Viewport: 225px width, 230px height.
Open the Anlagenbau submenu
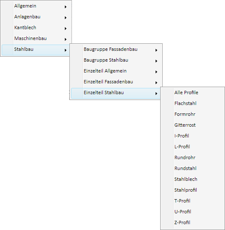36,17
